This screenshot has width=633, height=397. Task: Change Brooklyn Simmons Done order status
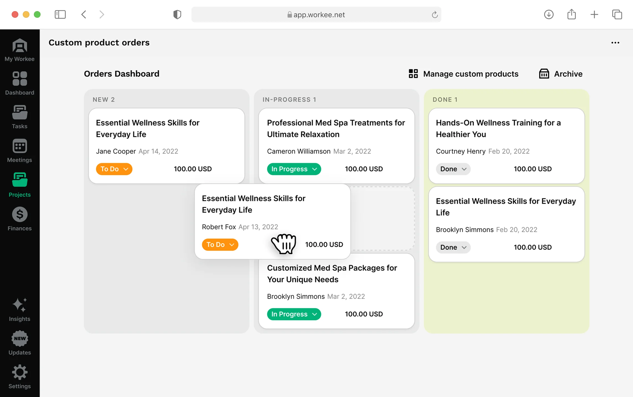(453, 247)
